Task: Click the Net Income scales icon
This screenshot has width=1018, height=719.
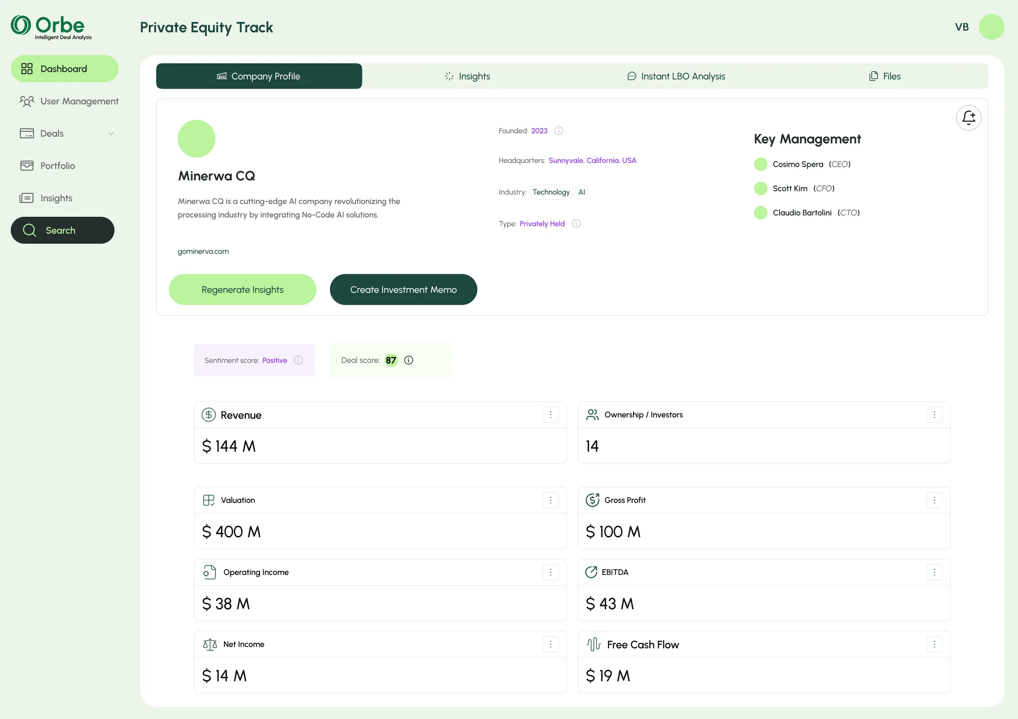Action: pyautogui.click(x=210, y=644)
